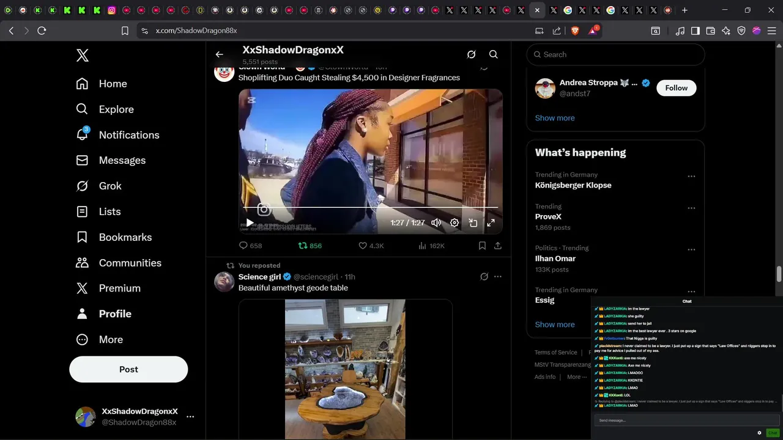Open Brave Wallet icon

(x=711, y=31)
